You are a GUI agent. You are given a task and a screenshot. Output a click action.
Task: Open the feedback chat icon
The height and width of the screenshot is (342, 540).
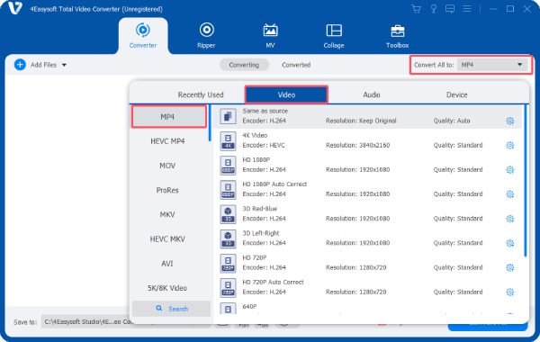point(450,9)
